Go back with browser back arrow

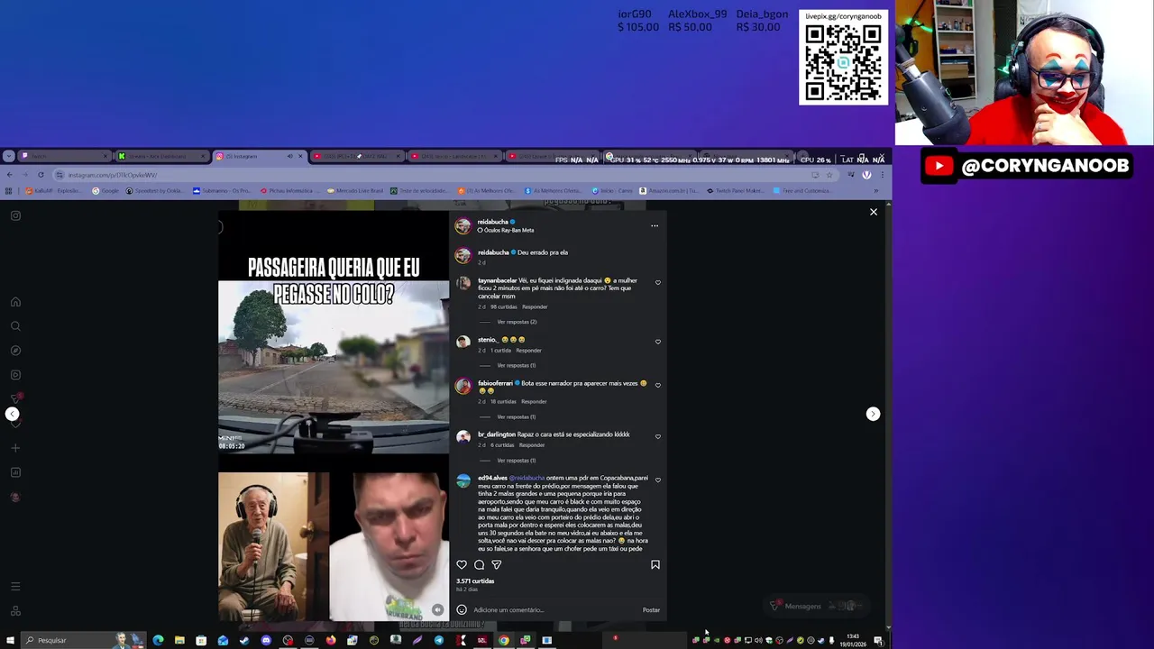[x=9, y=175]
